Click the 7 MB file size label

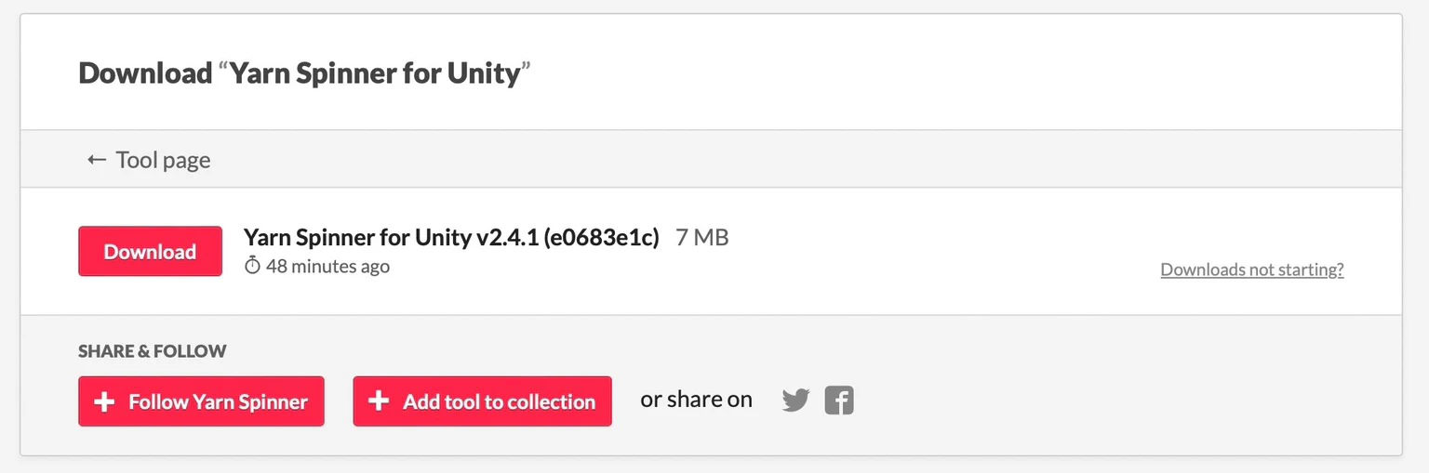tap(702, 237)
